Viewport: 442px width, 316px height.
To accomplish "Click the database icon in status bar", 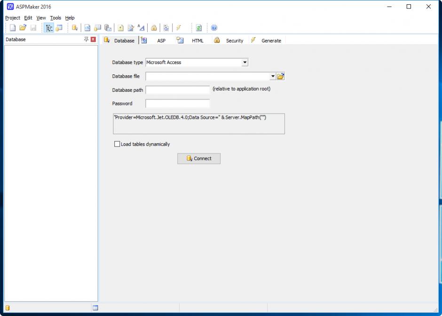I will click(8, 308).
